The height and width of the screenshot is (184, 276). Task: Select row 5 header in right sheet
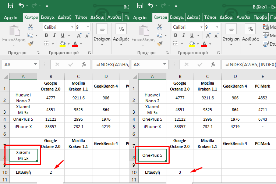click(134, 127)
